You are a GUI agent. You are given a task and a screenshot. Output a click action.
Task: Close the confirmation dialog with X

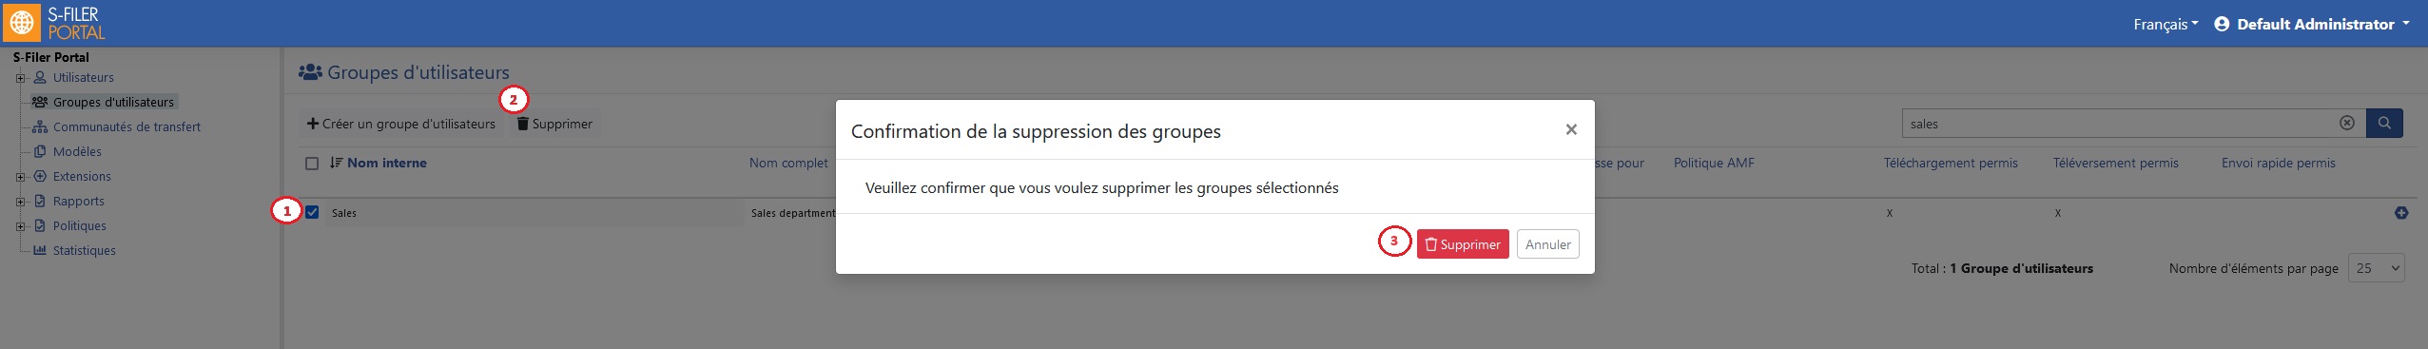(x=1571, y=129)
